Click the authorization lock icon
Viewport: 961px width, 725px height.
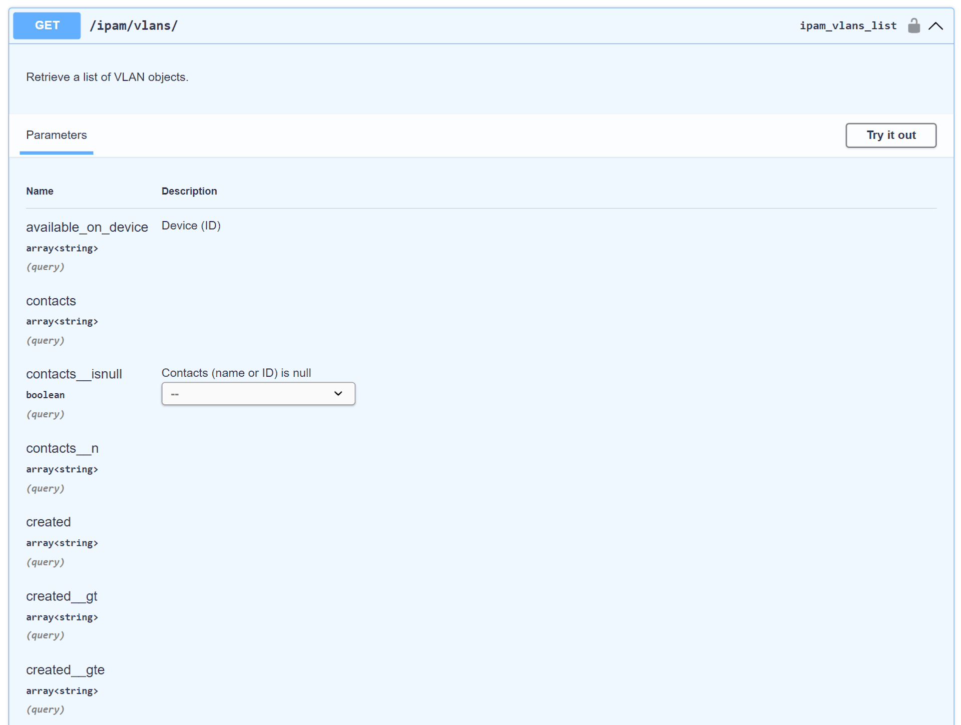tap(913, 26)
